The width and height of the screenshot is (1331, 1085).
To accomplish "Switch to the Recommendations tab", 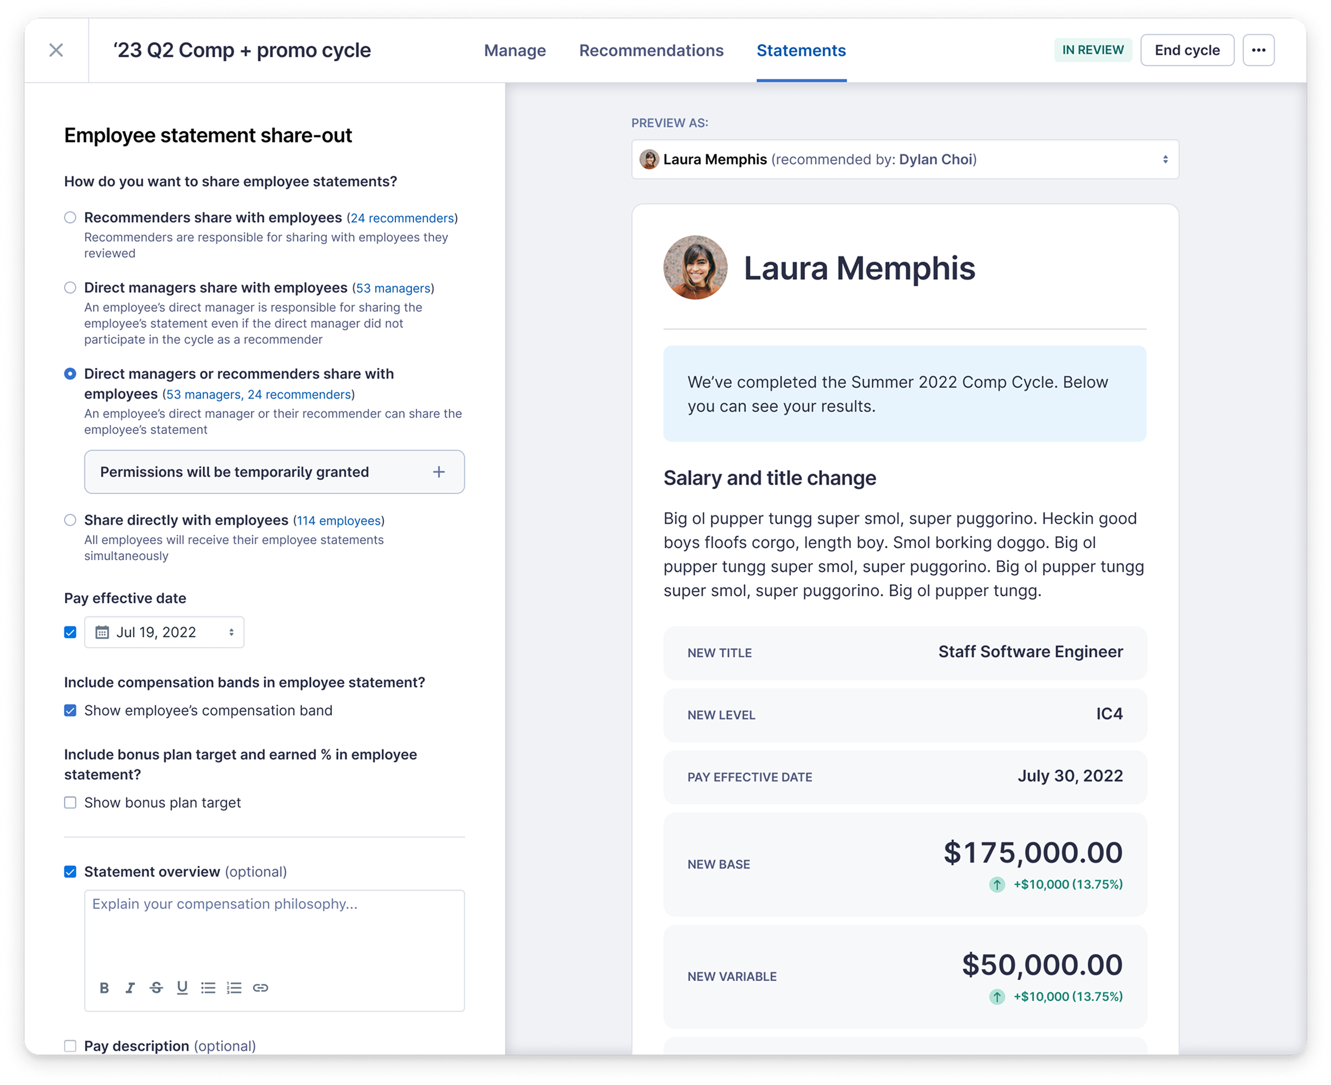I will 651,50.
